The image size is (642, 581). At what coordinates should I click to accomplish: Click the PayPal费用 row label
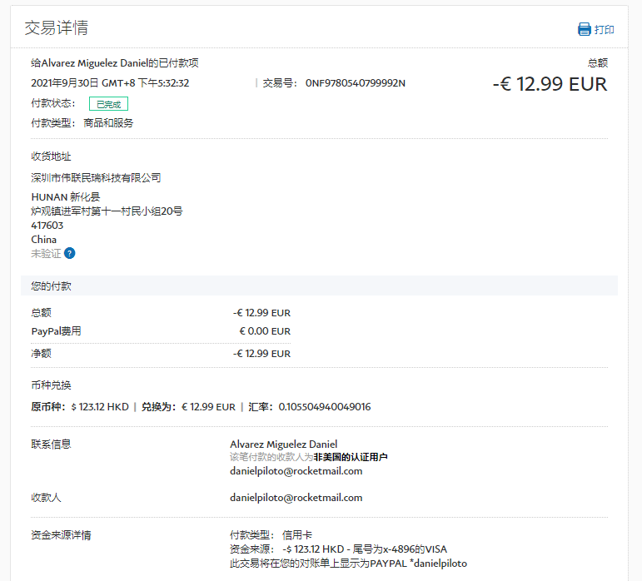click(56, 331)
